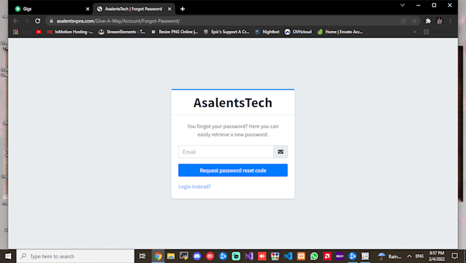466x263 pixels.
Task: Show hidden system tray icons
Action: (x=409, y=256)
